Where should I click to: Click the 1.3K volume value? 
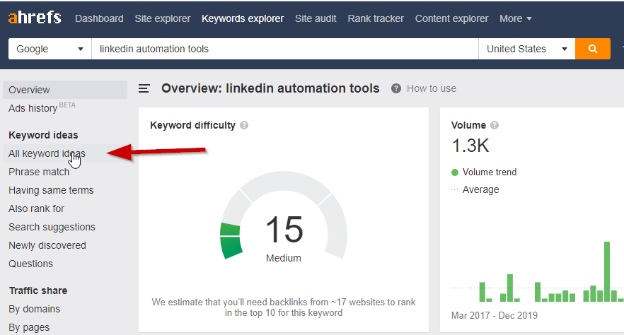click(470, 146)
